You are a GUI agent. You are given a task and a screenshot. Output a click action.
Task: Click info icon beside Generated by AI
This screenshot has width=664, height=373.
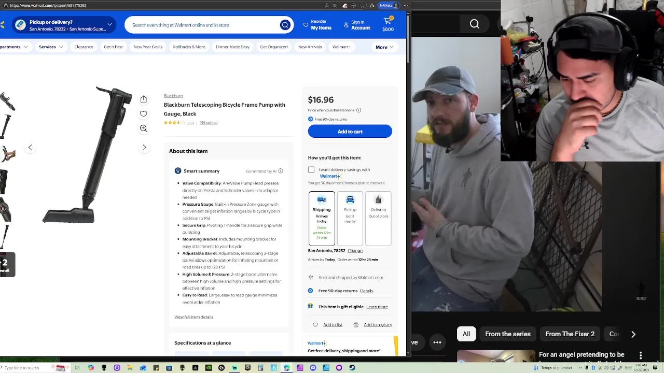click(x=281, y=171)
